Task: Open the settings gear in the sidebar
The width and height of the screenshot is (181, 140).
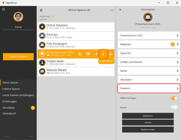Action: [4, 9]
